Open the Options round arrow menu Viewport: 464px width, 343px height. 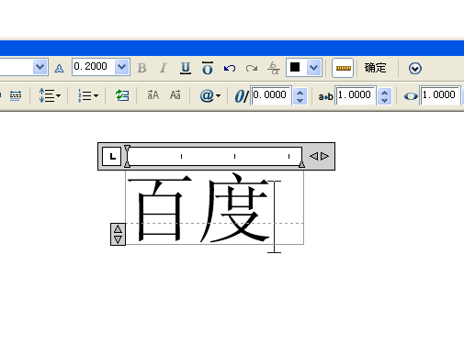(x=415, y=68)
